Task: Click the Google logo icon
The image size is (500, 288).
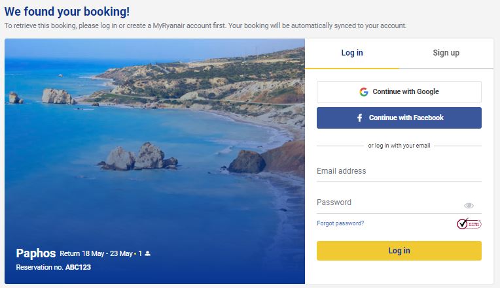Action: click(364, 92)
